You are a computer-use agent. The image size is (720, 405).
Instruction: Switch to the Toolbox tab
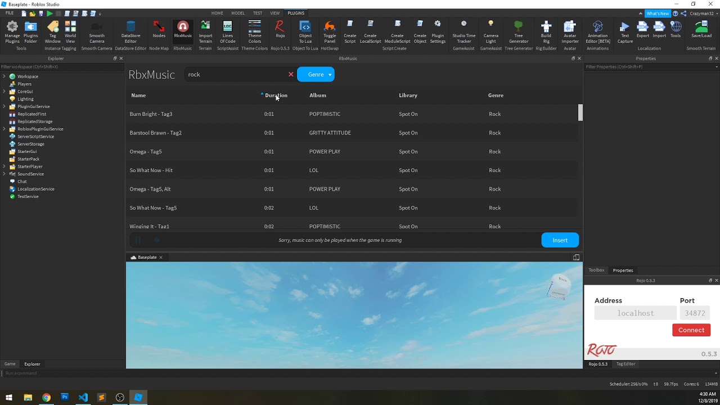pyautogui.click(x=596, y=270)
